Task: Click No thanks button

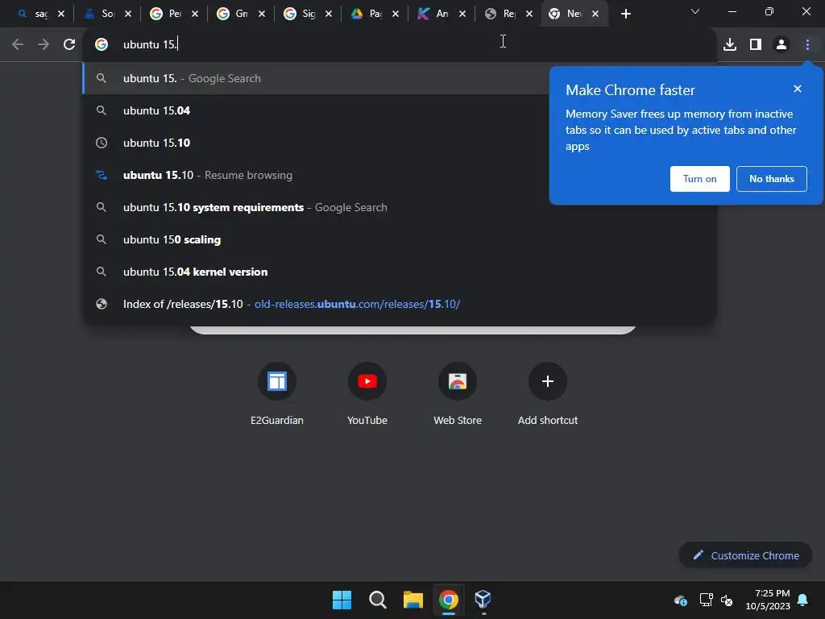Action: (x=771, y=179)
